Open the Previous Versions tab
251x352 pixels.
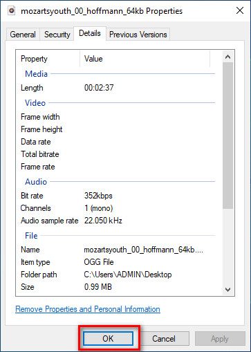[138, 35]
